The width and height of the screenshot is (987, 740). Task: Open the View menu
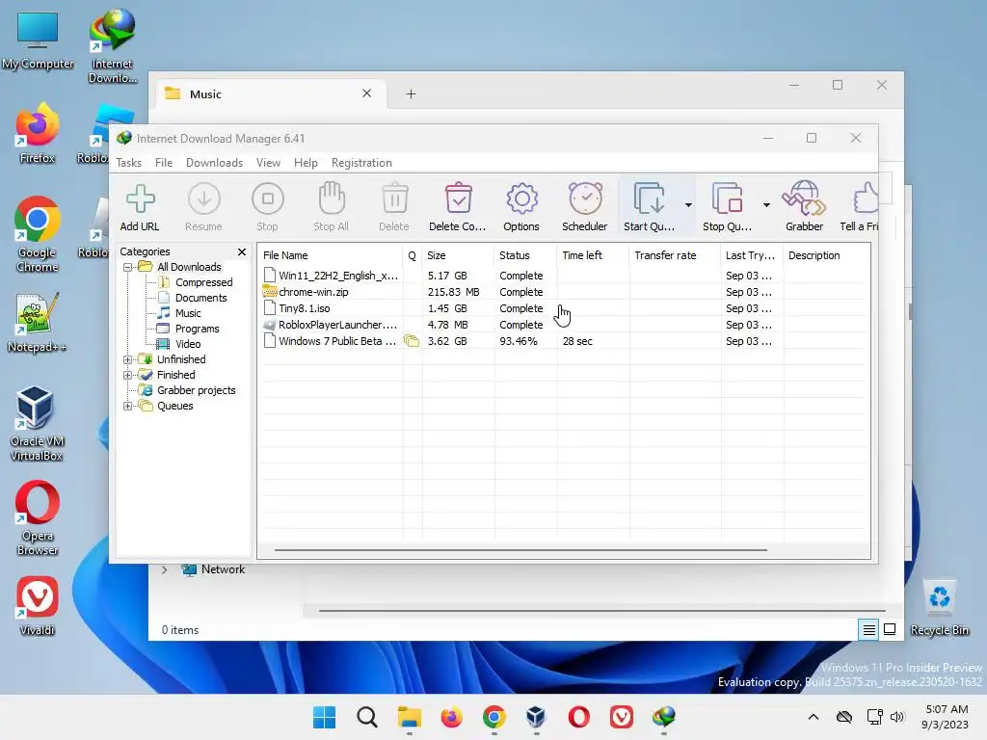pos(268,163)
